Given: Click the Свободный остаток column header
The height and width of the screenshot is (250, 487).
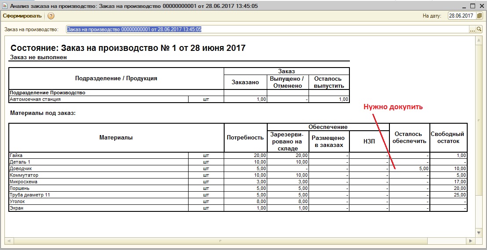Looking at the screenshot, I should point(448,138).
